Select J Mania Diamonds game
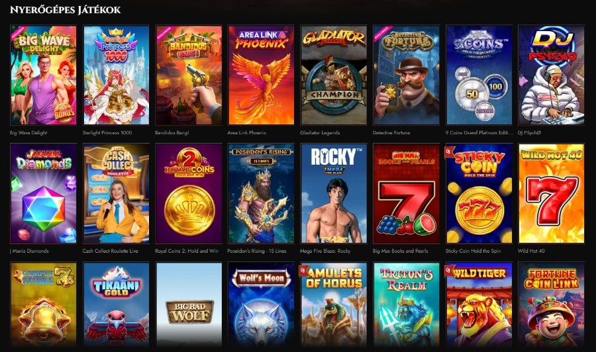 [43, 193]
